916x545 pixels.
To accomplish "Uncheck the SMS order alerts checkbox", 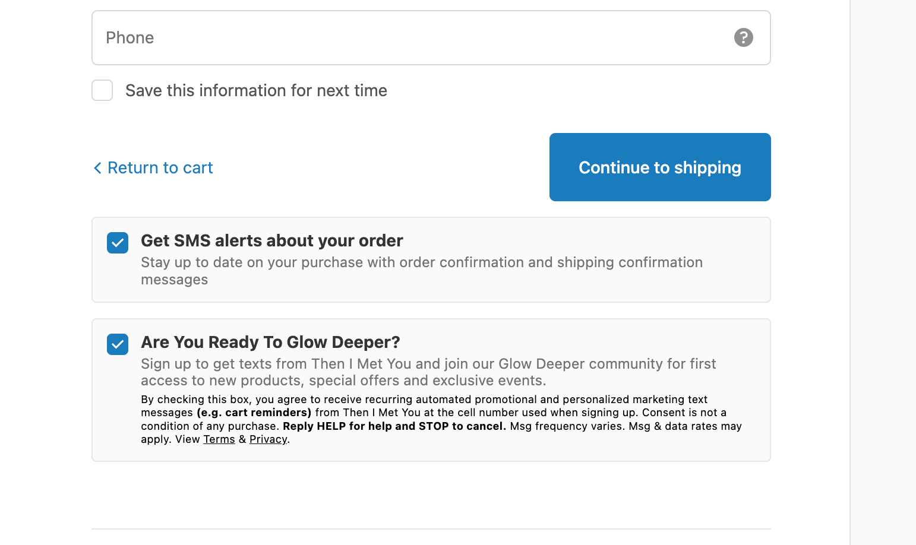I will pos(118,243).
